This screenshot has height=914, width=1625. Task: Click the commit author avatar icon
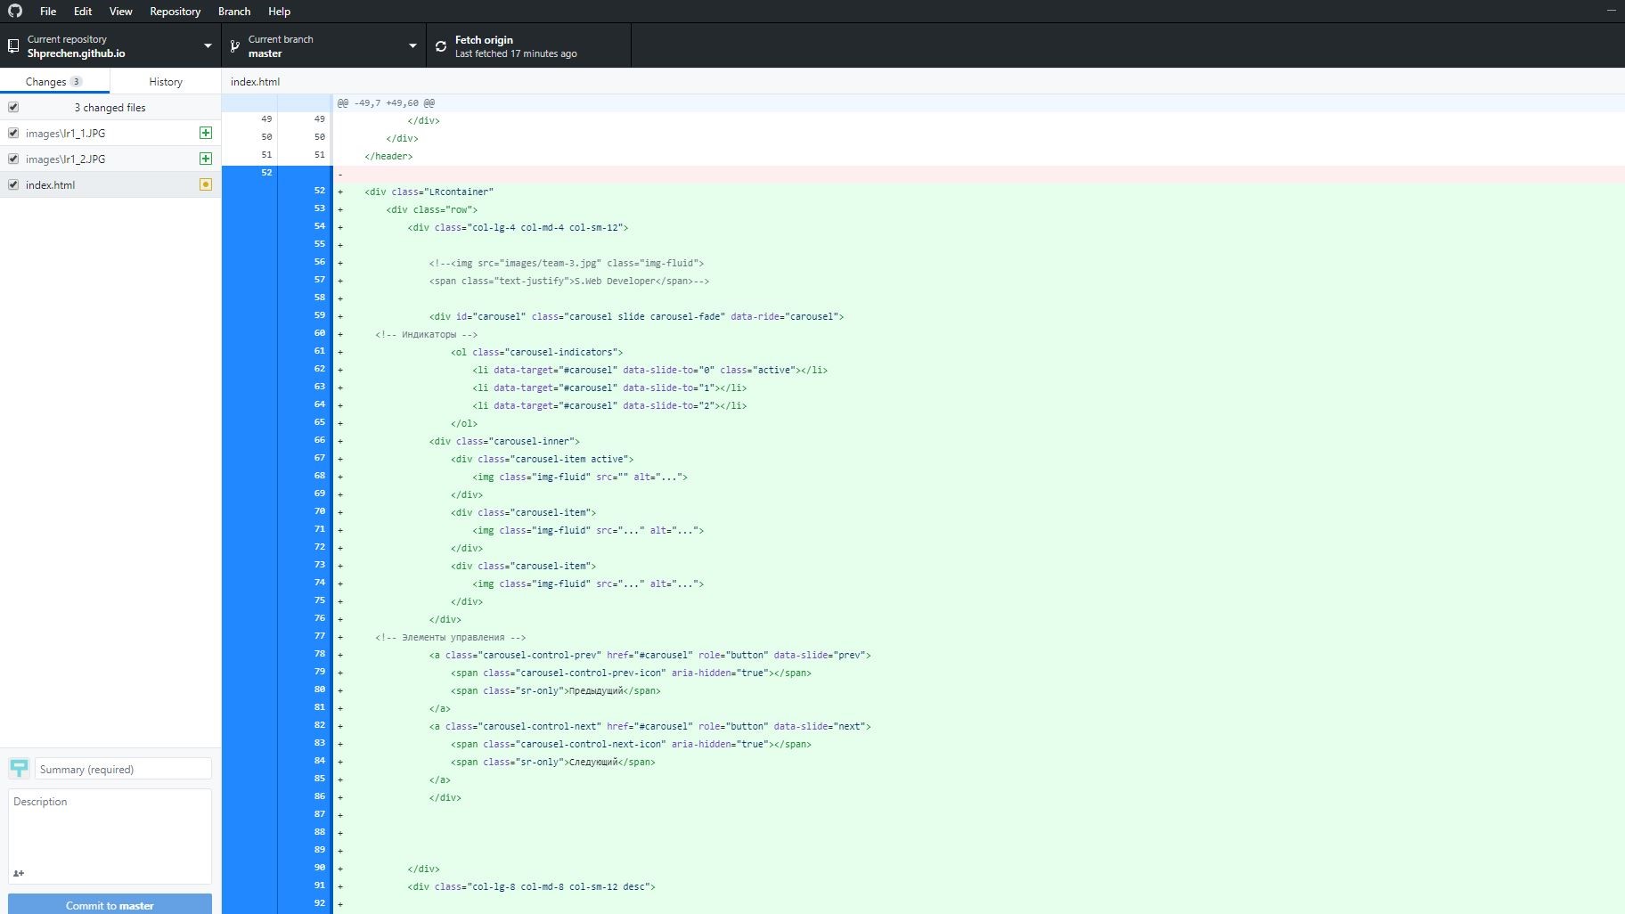[x=19, y=768]
